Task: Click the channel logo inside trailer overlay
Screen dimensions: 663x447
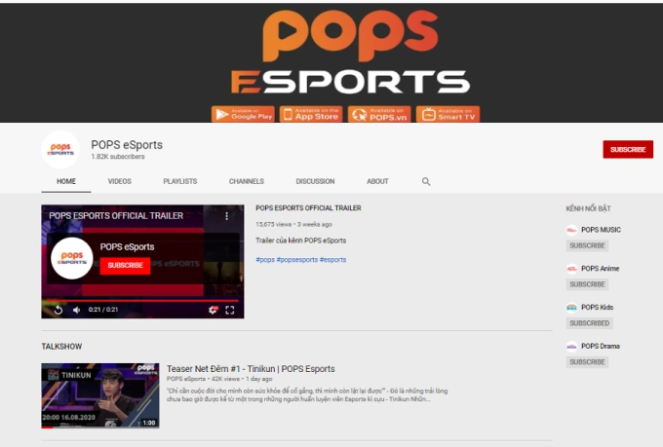Action: pyautogui.click(x=72, y=258)
